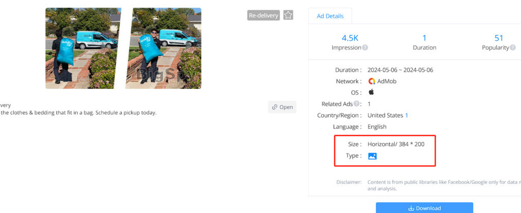521x213 pixels.
Task: Click the language value English
Action: click(x=377, y=127)
